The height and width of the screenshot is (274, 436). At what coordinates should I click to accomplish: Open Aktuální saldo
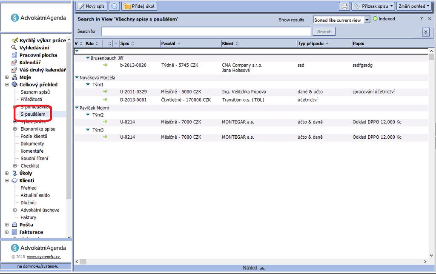pyautogui.click(x=35, y=195)
